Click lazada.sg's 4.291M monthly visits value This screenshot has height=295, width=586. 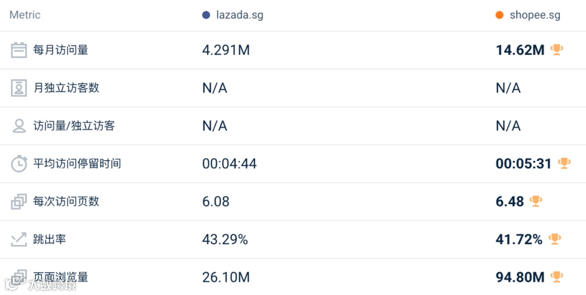pyautogui.click(x=226, y=50)
